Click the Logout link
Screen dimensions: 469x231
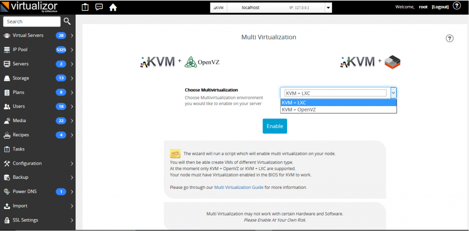440,7
